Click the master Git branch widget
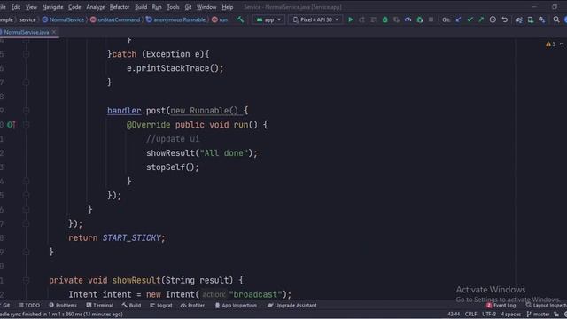This screenshot has height=319, width=567. [538, 315]
